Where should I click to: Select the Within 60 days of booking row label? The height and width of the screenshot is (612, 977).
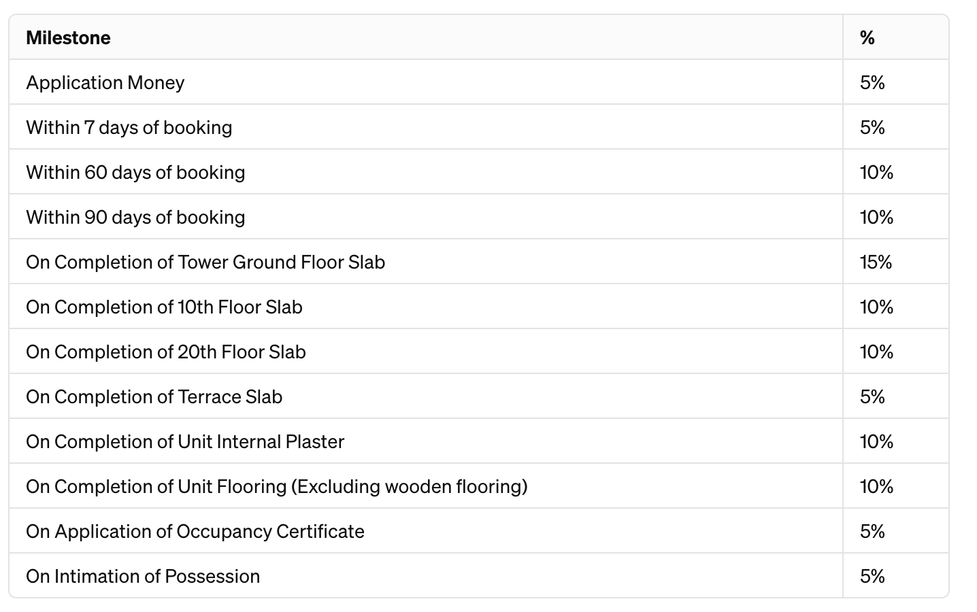point(135,173)
